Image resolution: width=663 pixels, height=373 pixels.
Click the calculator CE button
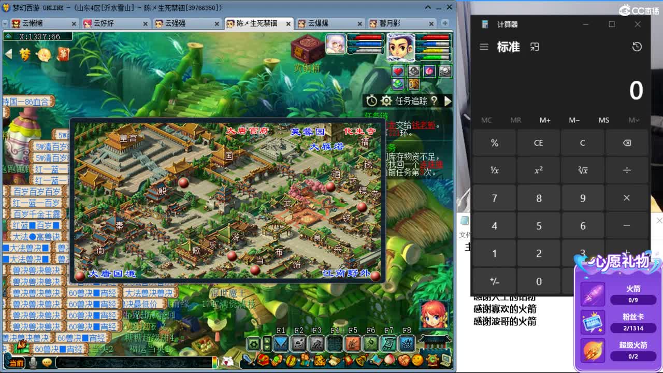(x=539, y=142)
